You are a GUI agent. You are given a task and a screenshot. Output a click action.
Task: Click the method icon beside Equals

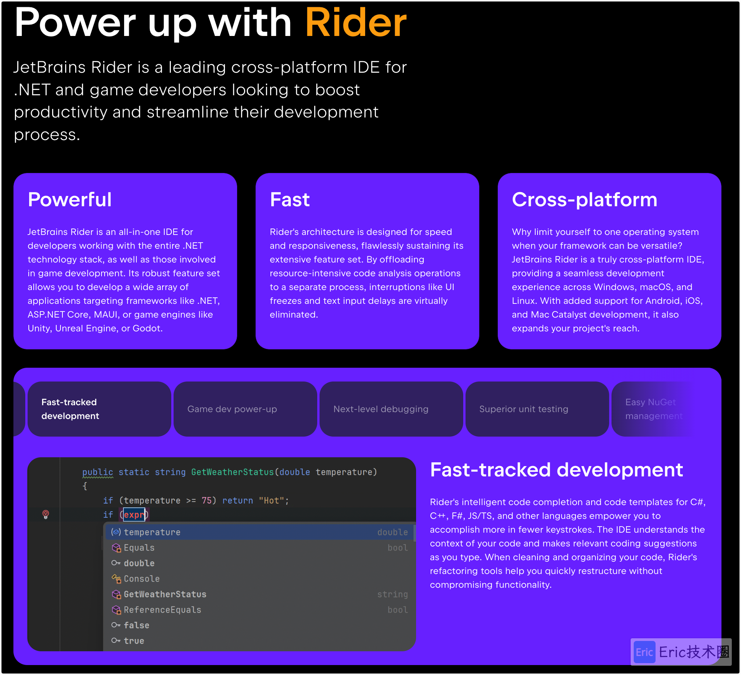click(x=116, y=548)
